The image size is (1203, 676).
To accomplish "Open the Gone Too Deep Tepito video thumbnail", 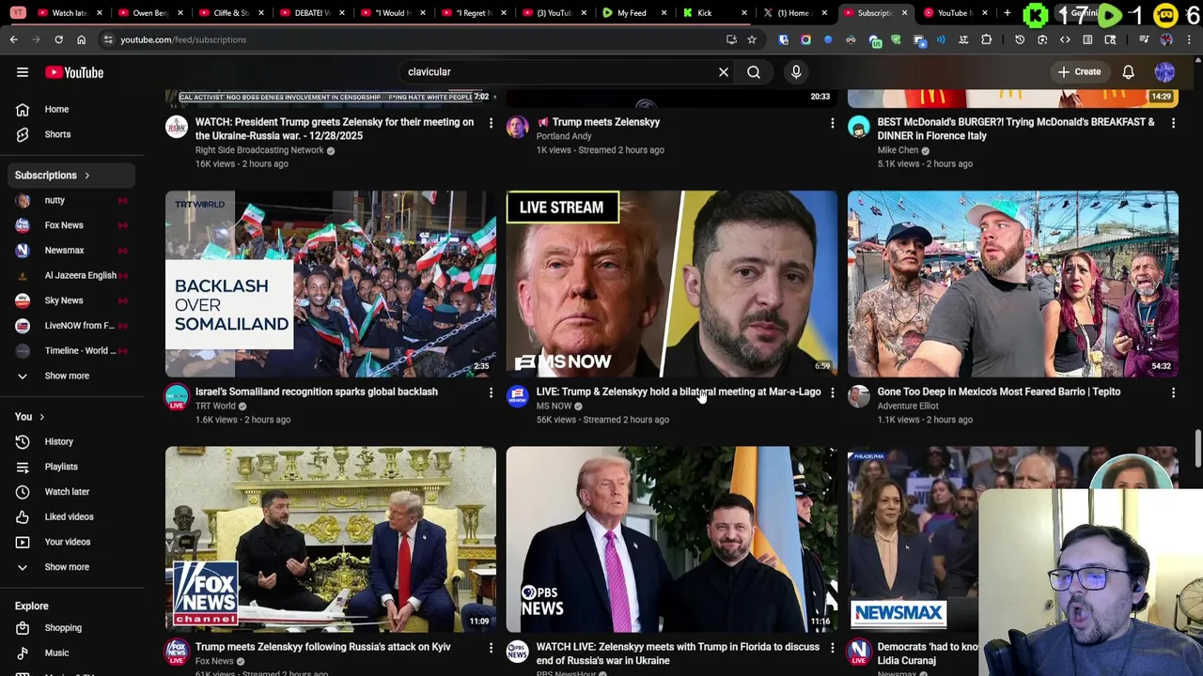I will pos(1013,284).
